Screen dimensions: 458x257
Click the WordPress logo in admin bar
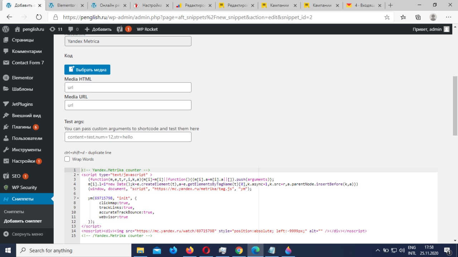point(5,29)
